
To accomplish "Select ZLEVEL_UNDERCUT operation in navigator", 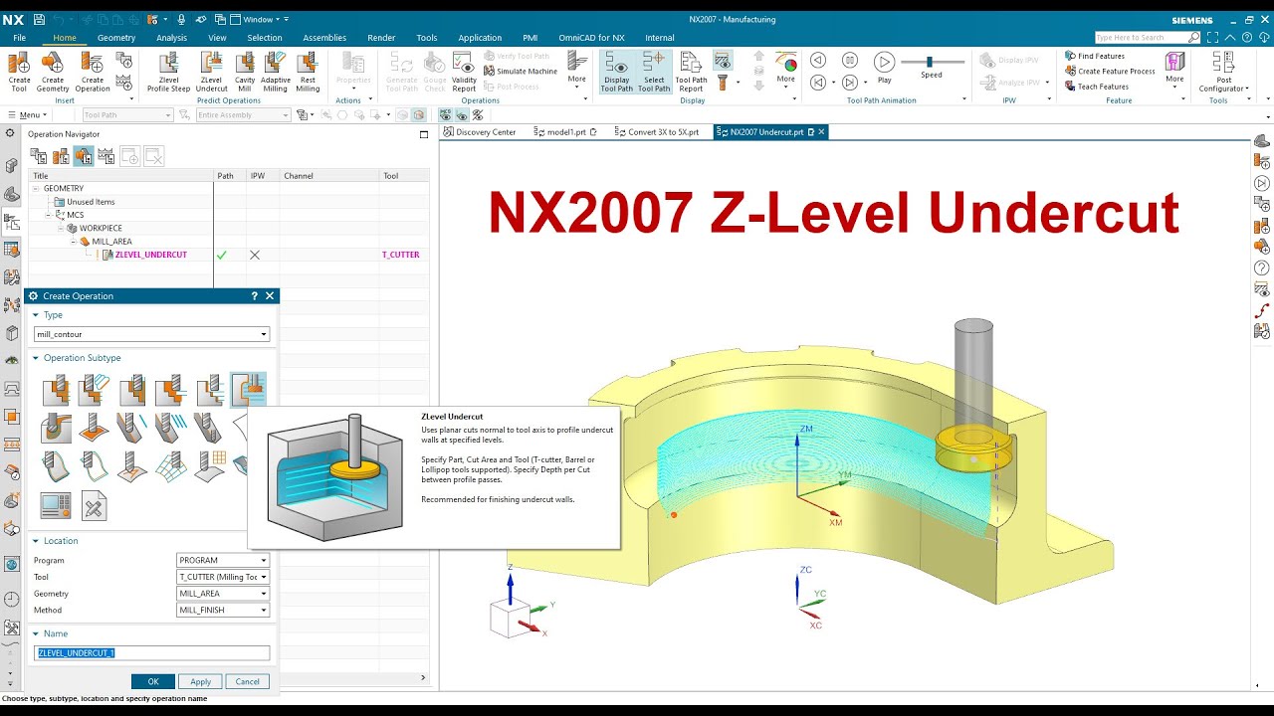I will pyautogui.click(x=150, y=255).
